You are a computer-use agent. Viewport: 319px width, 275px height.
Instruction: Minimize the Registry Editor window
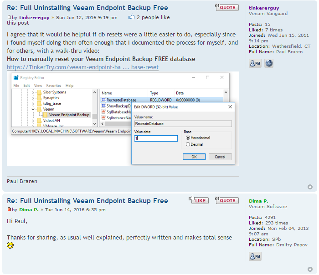[194, 77]
